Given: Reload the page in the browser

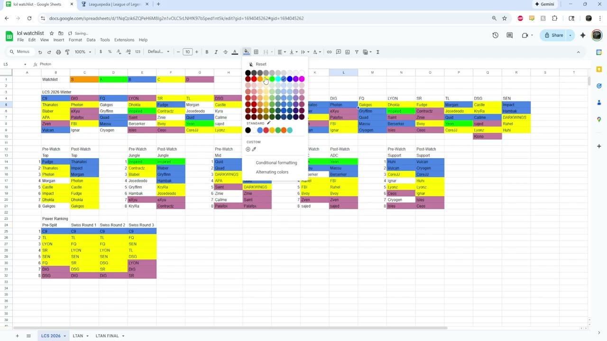Looking at the screenshot, I should pos(29,18).
